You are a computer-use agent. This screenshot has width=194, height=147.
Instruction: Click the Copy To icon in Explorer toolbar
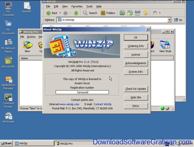(130, 13)
